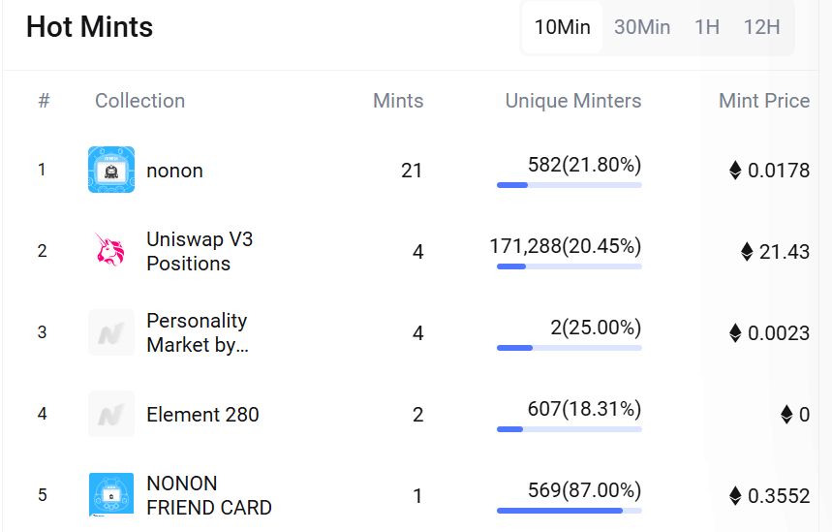Show the 12H hot mints
832x532 pixels.
pyautogui.click(x=761, y=27)
